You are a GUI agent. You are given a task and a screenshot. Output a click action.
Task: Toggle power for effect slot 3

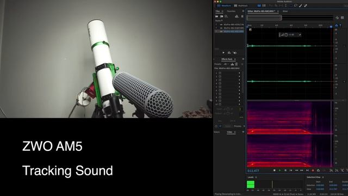(220, 80)
